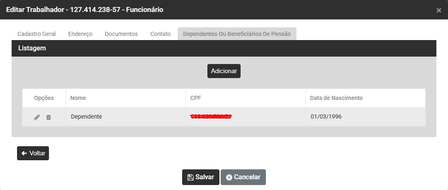Click the Cancelar button
The image size is (448, 190).
(243, 177)
